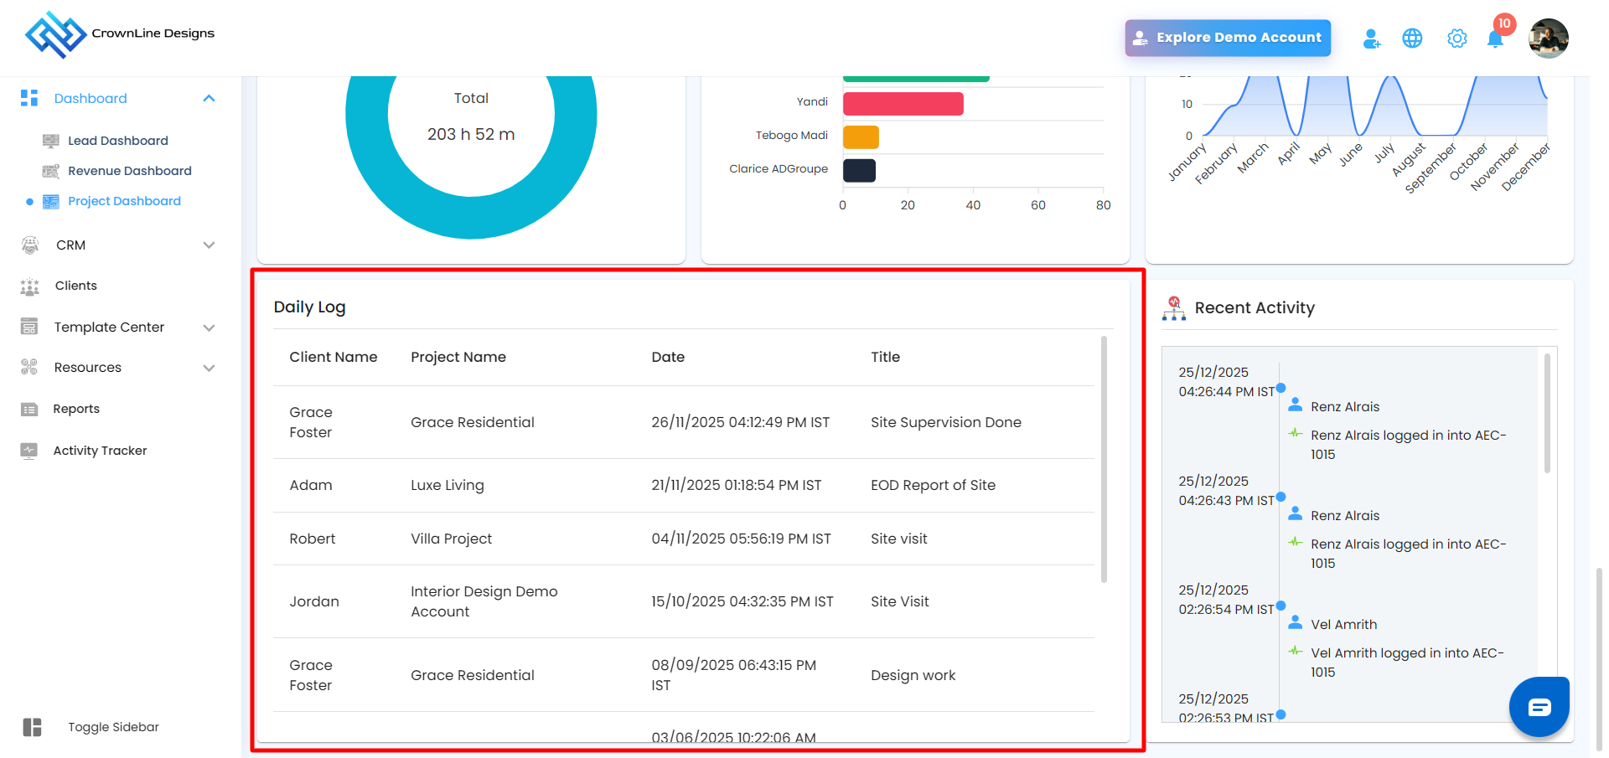Image resolution: width=1609 pixels, height=758 pixels.
Task: Open Project Dashboard
Action: click(124, 201)
